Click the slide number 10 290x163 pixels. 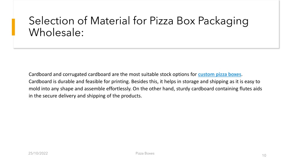(264, 155)
